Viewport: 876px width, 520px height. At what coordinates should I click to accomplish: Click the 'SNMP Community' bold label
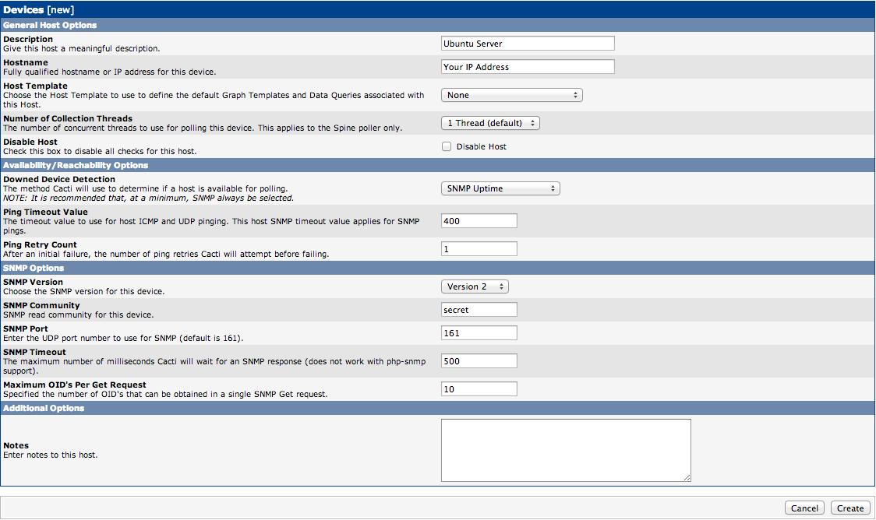coord(41,305)
